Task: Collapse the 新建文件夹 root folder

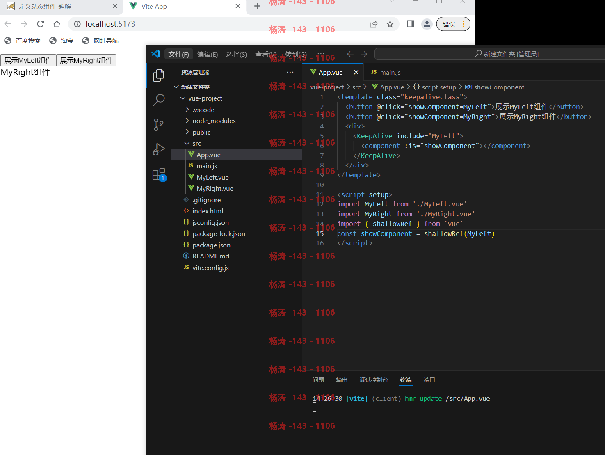Action: tap(236, 87)
